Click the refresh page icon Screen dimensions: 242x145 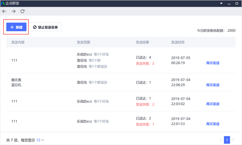click(x=22, y=11)
